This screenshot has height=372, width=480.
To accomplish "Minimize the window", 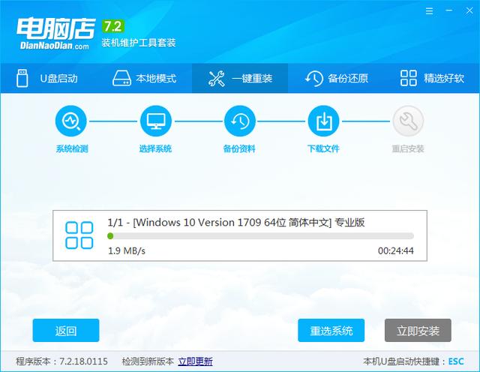I will (449, 10).
